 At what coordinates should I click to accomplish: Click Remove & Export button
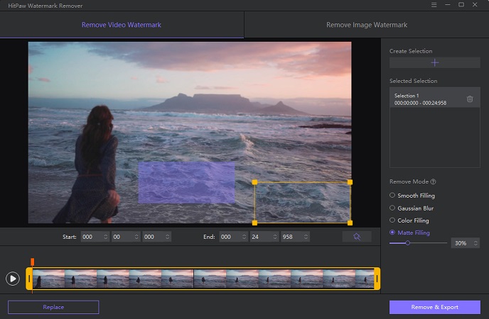click(x=435, y=307)
